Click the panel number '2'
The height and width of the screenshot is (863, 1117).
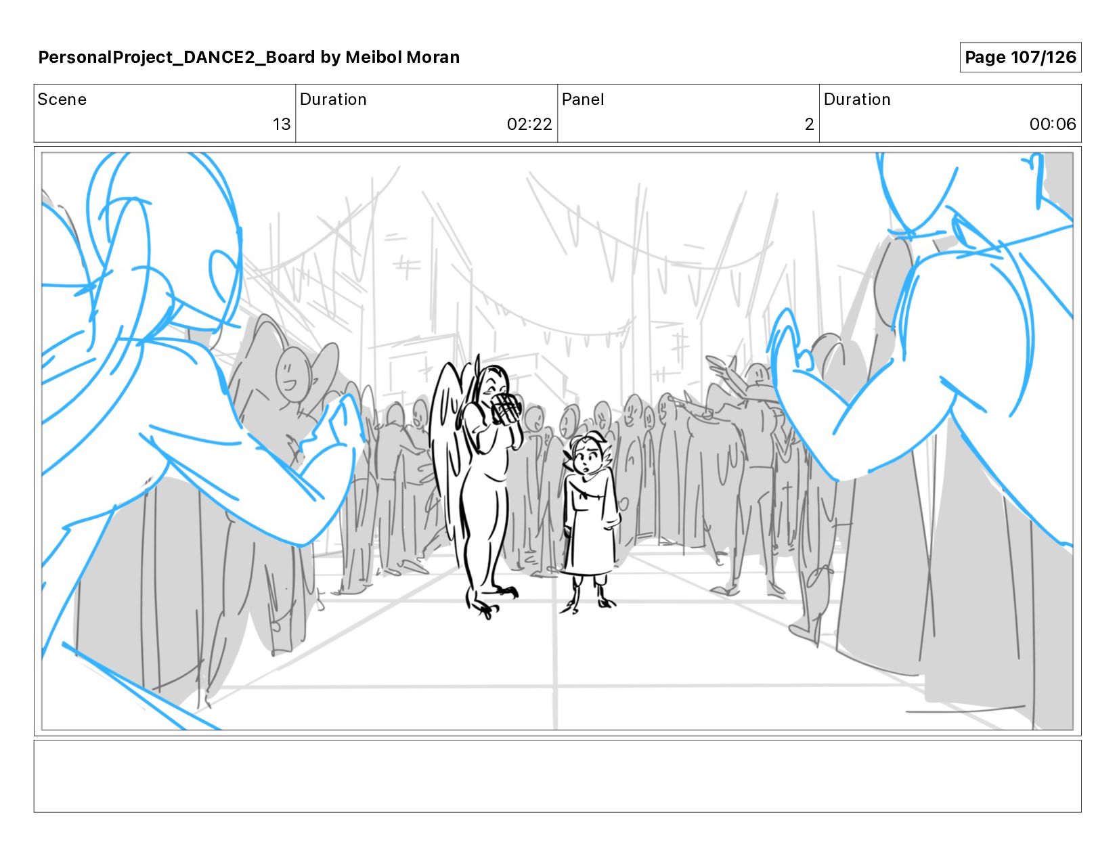click(809, 125)
